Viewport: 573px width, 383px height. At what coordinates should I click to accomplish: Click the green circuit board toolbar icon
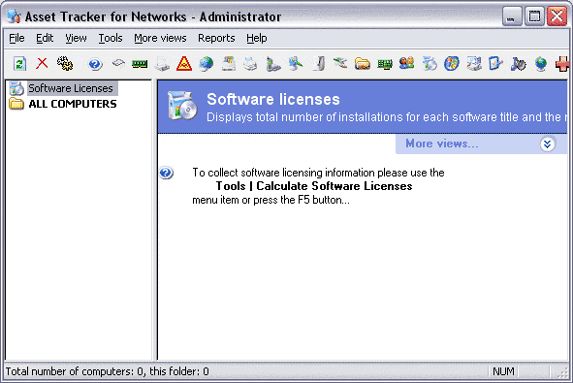[x=385, y=64]
